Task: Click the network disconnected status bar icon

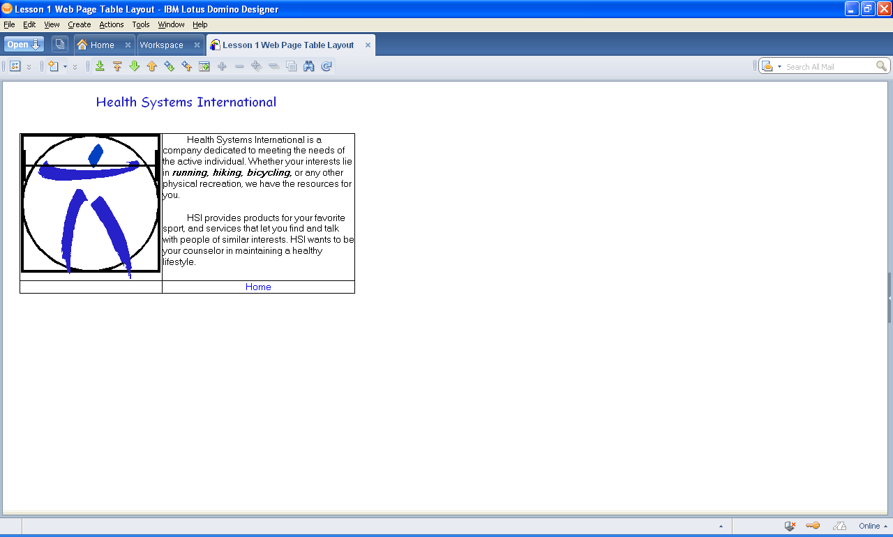Action: click(x=790, y=526)
